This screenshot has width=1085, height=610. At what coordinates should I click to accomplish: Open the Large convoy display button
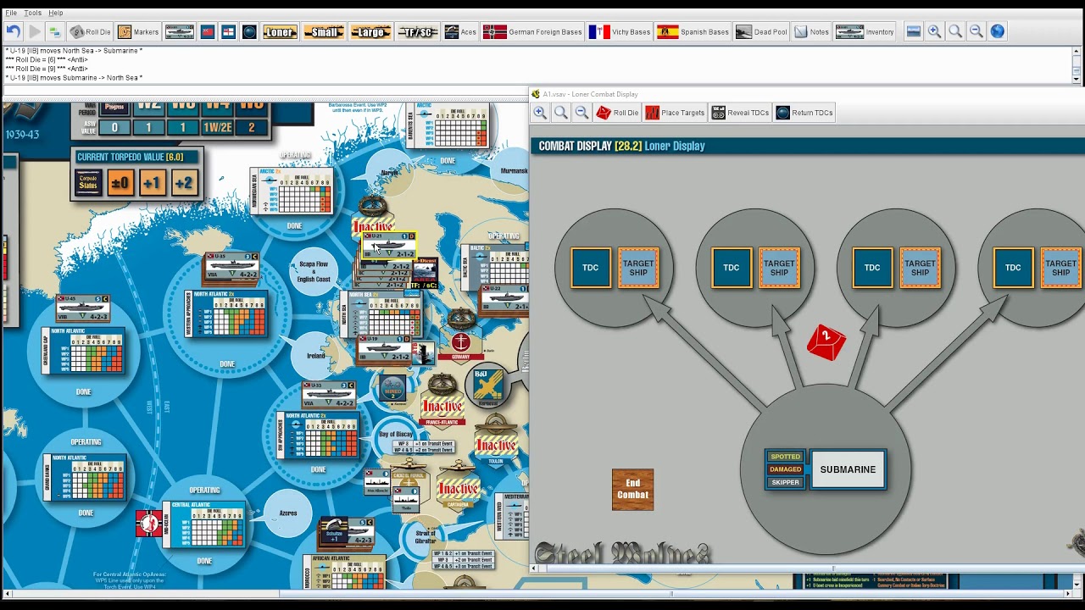pyautogui.click(x=370, y=32)
